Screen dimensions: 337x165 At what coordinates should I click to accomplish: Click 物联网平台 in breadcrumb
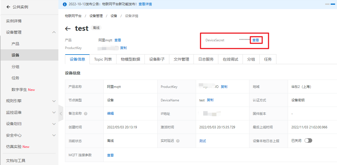pyautogui.click(x=73, y=16)
